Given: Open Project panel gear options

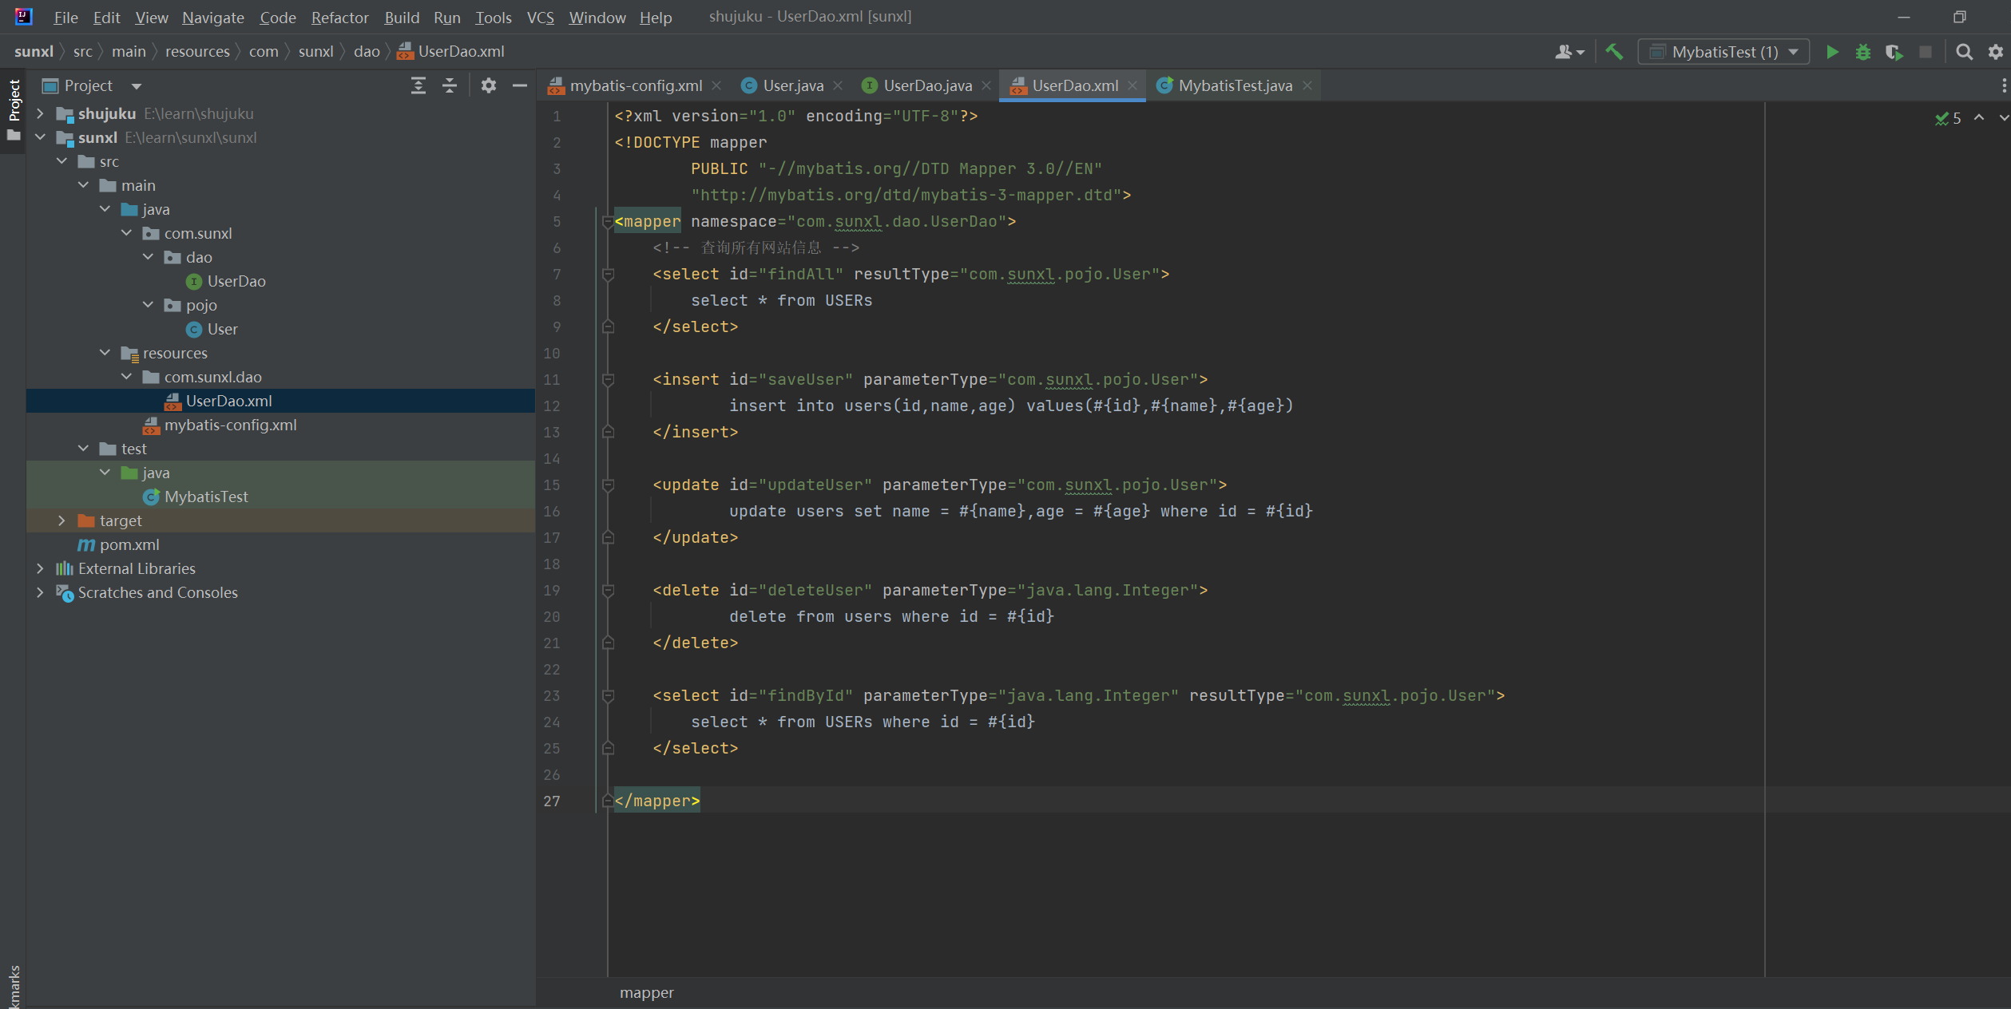Looking at the screenshot, I should click(x=489, y=85).
